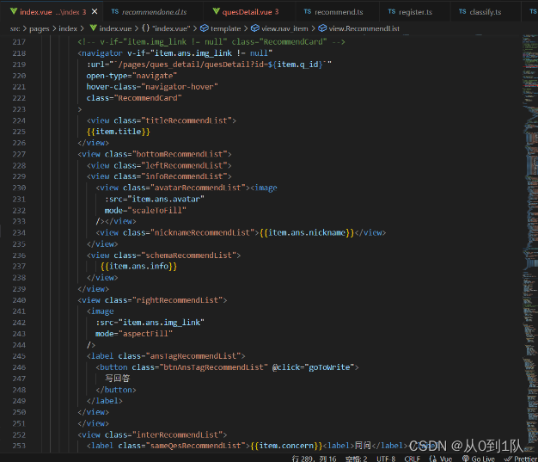Viewport: 538px width, 462px height.
Task: Click '{{item.concern}}' interpolation
Action: tap(286, 446)
